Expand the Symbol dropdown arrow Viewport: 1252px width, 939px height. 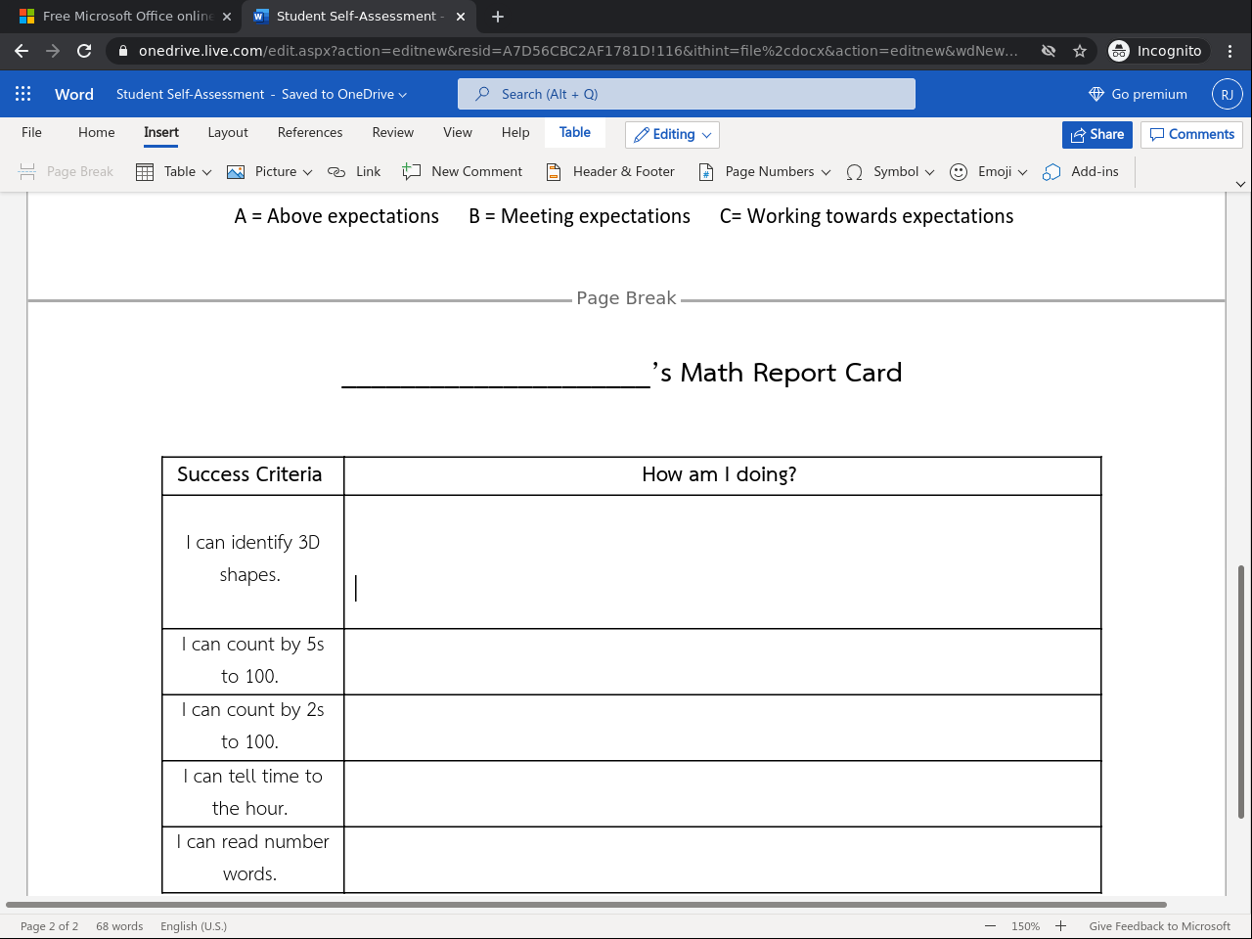pyautogui.click(x=929, y=172)
